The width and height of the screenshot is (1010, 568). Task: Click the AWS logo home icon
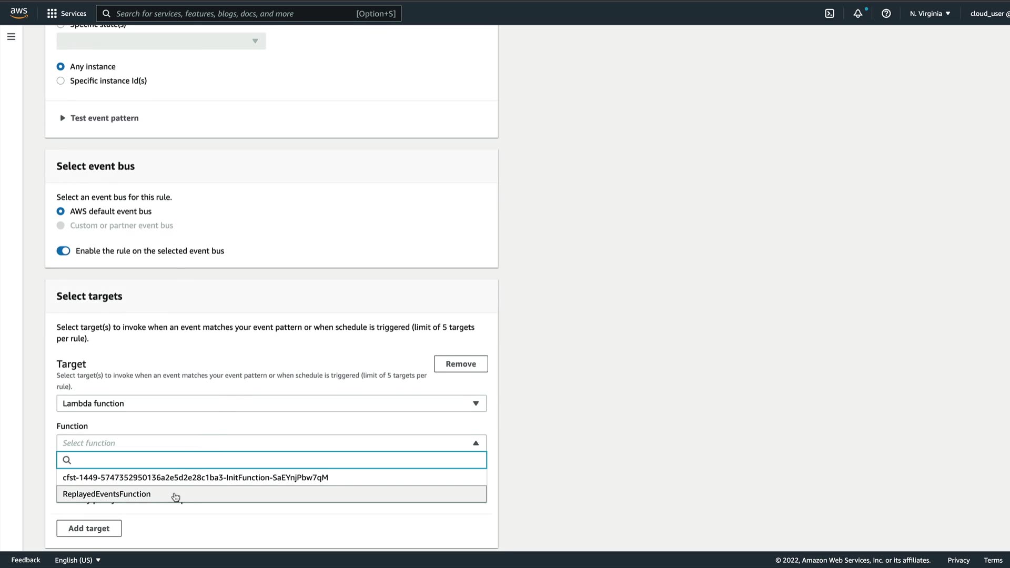19,13
